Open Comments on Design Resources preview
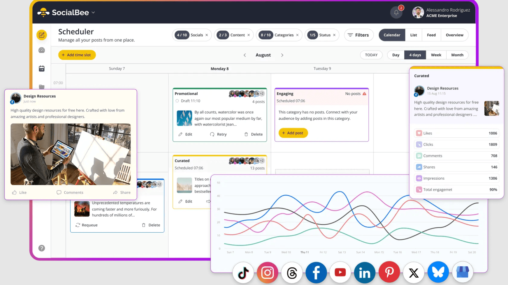Screen dimensions: 508x285 [70, 192]
